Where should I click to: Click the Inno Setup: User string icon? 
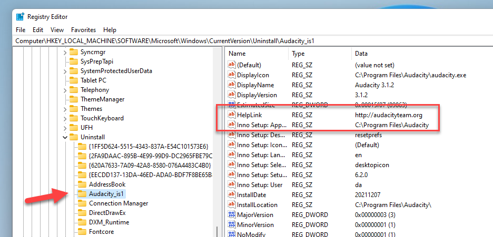pyautogui.click(x=232, y=184)
